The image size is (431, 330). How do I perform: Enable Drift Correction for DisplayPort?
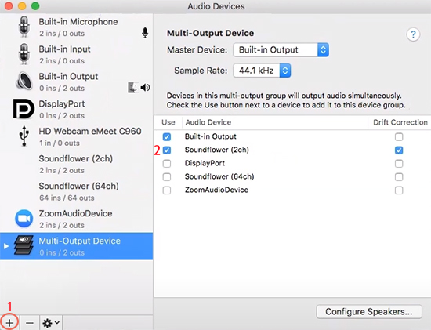(x=399, y=164)
